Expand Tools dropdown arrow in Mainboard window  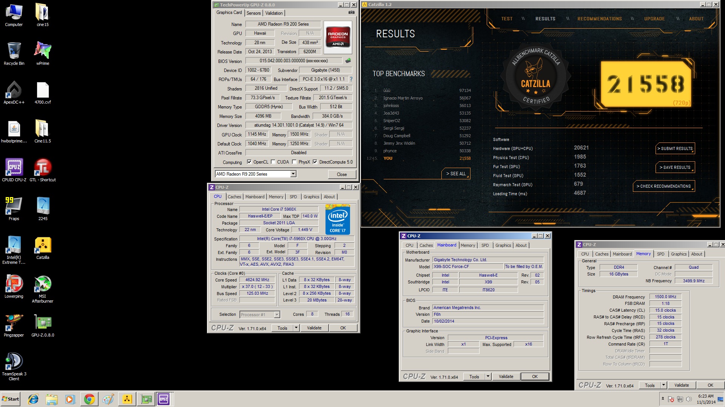pyautogui.click(x=488, y=376)
